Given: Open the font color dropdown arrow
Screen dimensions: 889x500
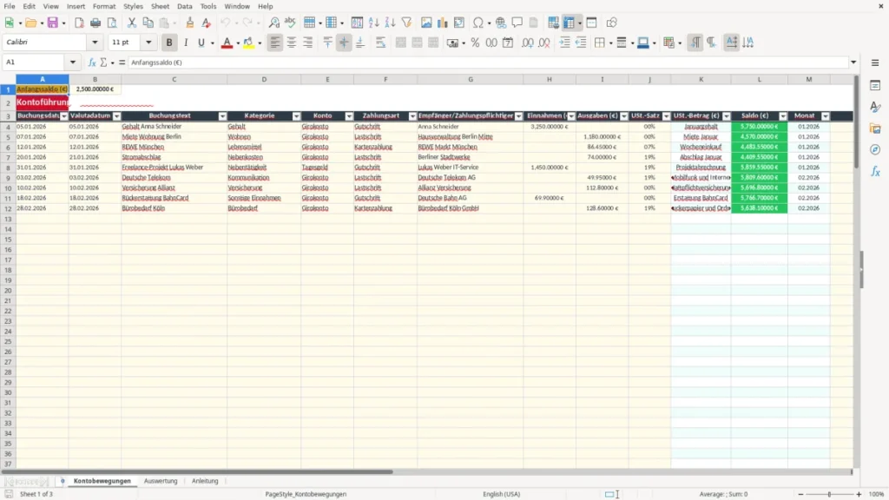Looking at the screenshot, I should point(238,43).
